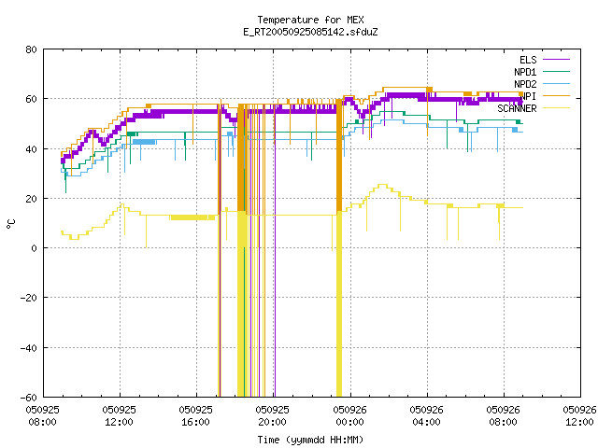Click the x-axis tick label 050926 12:00

pos(579,416)
